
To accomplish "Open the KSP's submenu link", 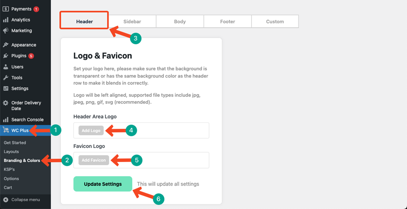I will coord(9,169).
